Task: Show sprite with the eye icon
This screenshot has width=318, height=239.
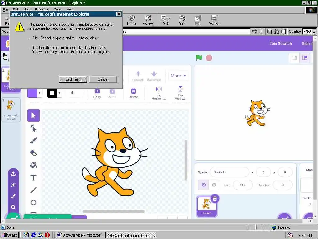Action: pos(204,185)
